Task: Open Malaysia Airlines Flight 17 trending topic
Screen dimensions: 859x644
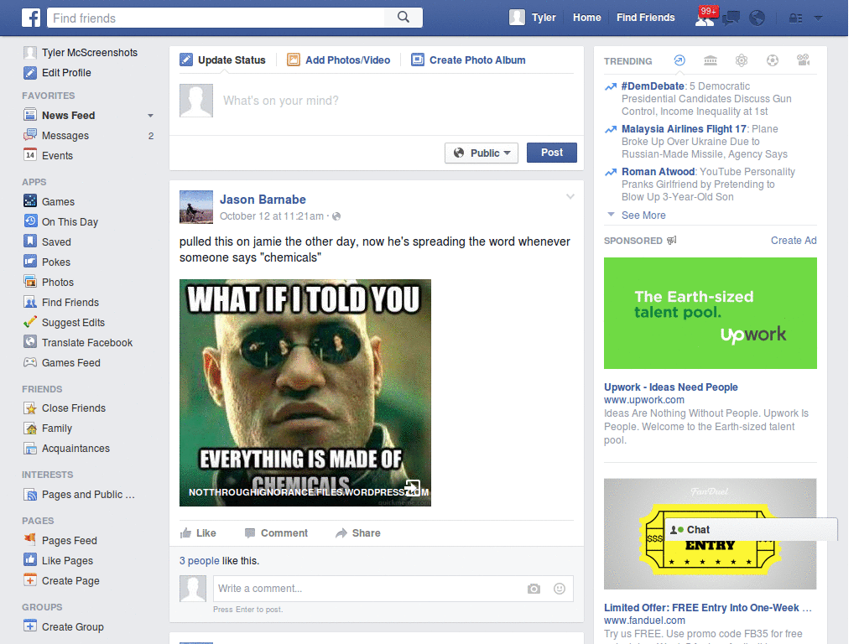Action: [x=684, y=128]
